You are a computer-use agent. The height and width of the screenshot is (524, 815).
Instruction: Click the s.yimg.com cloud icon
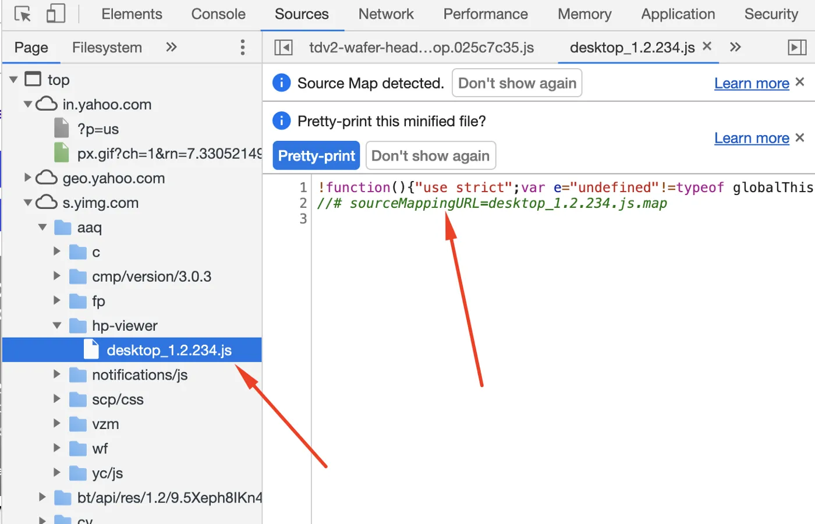47,202
